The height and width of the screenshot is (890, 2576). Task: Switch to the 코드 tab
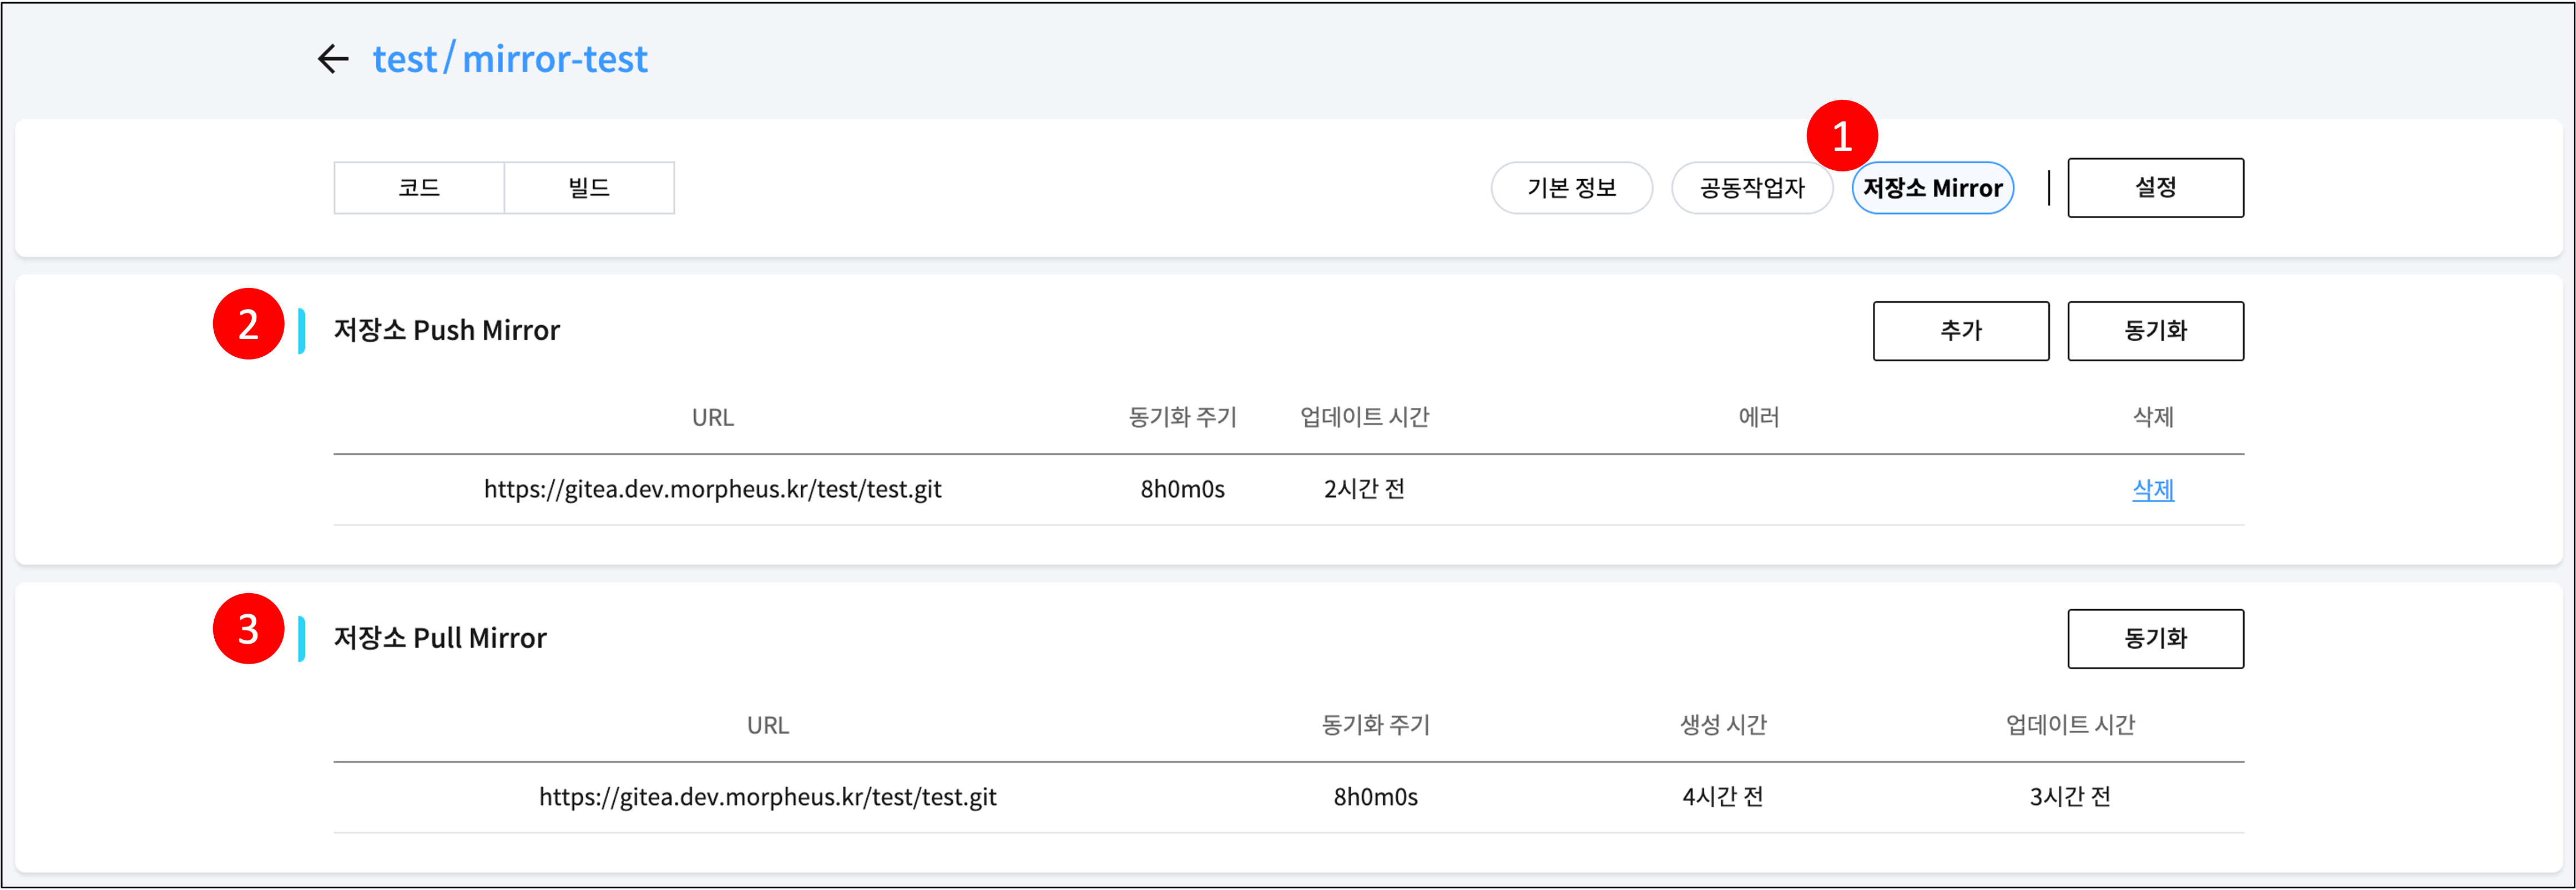tap(419, 188)
